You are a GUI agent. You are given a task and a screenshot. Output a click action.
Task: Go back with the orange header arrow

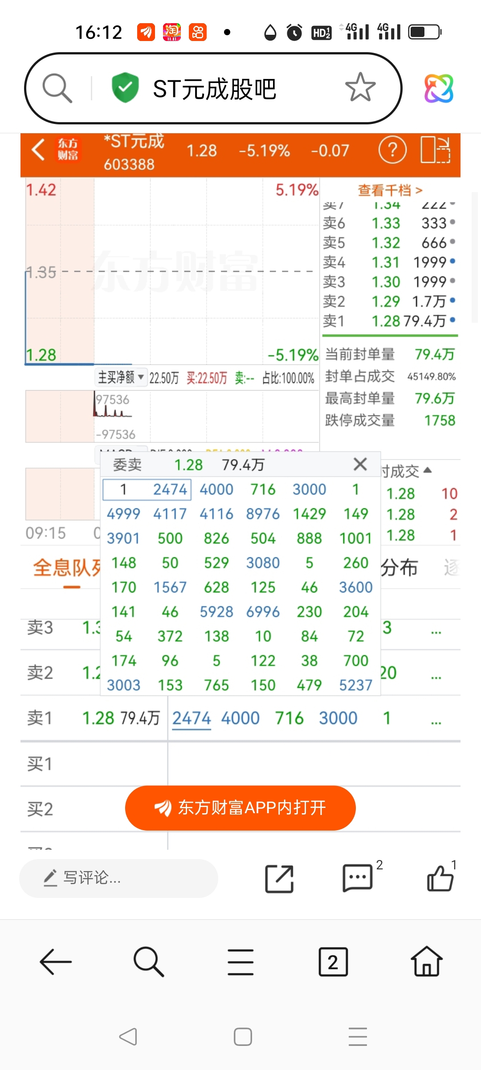[x=38, y=149]
